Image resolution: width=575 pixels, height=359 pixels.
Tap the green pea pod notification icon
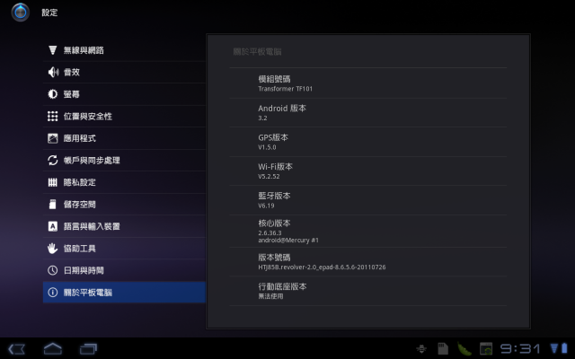(x=464, y=348)
